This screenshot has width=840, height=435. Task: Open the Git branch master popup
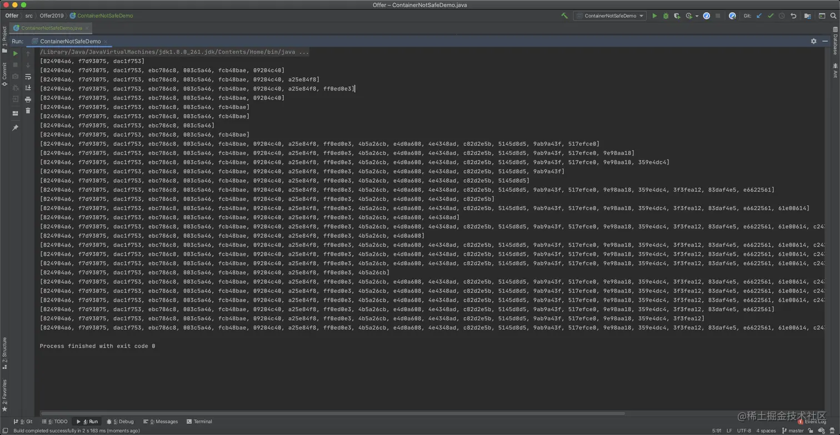tap(793, 431)
